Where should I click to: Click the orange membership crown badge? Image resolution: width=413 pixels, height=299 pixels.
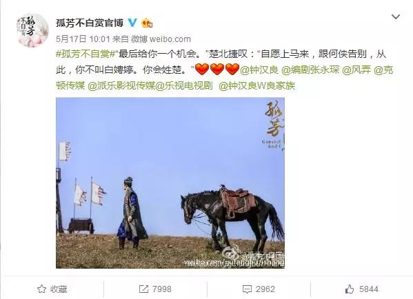click(x=148, y=23)
